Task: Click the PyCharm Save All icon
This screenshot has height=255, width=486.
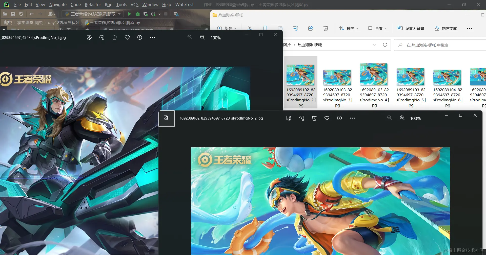Action: point(13,14)
